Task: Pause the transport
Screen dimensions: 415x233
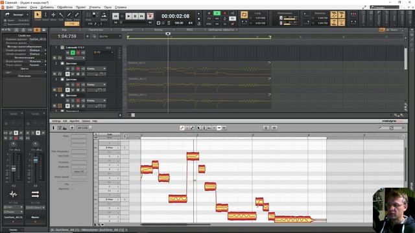Action: [x=135, y=16]
